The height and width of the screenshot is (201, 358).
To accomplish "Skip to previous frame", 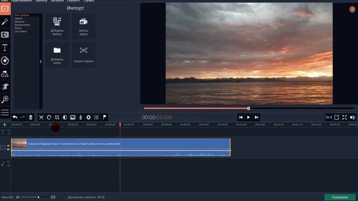I will point(241,117).
